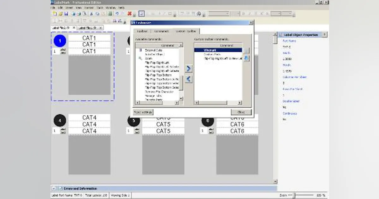Collapse the Label Object Properties panel
The width and height of the screenshot is (379, 199).
(325, 35)
